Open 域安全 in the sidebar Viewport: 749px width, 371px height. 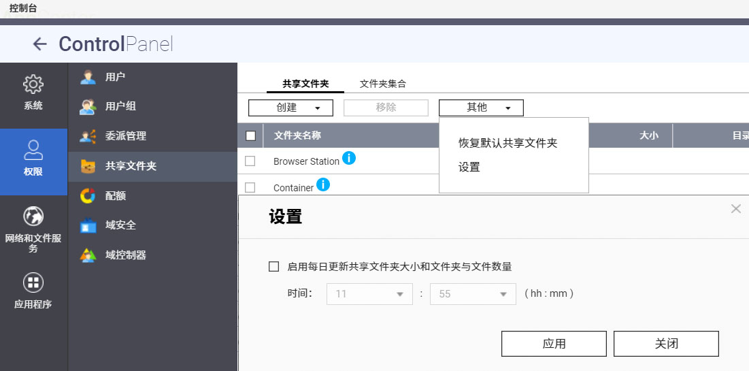pos(120,225)
